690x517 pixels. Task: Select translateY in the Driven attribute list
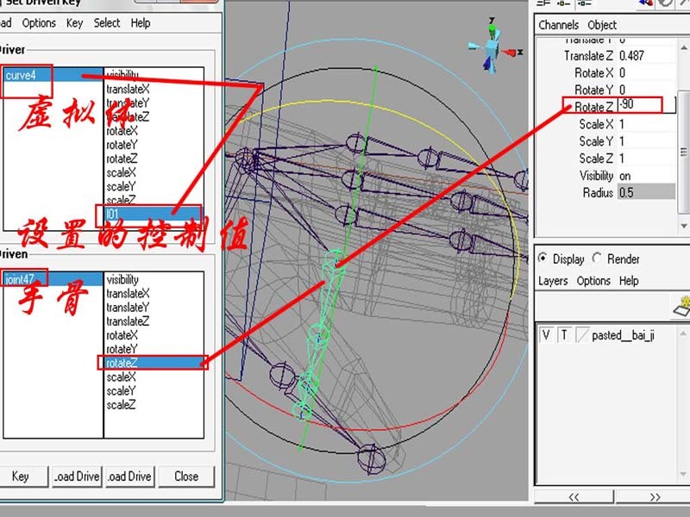(128, 308)
